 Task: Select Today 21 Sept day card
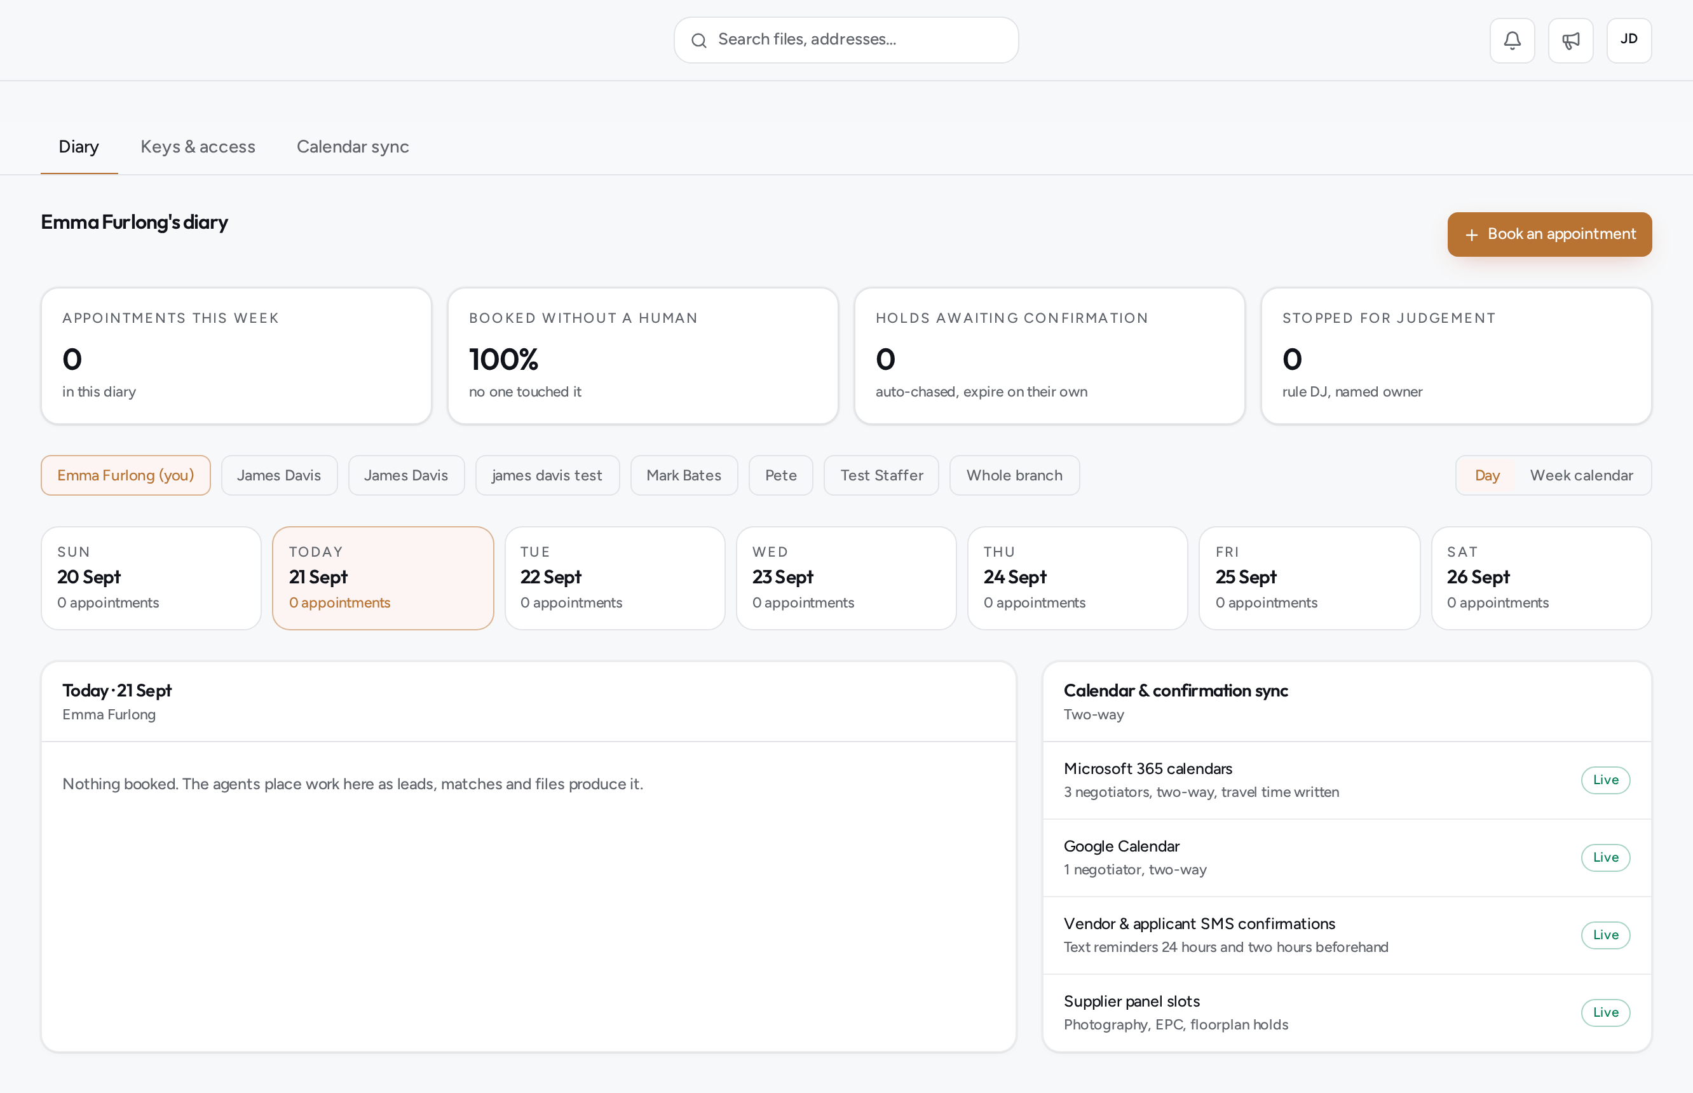pyautogui.click(x=383, y=578)
